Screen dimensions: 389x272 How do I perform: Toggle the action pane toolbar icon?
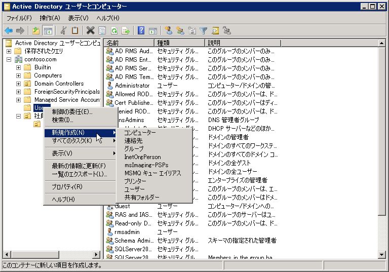(153, 31)
